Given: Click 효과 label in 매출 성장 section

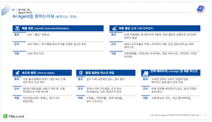Looking at the screenshot, I should click(17, 35).
